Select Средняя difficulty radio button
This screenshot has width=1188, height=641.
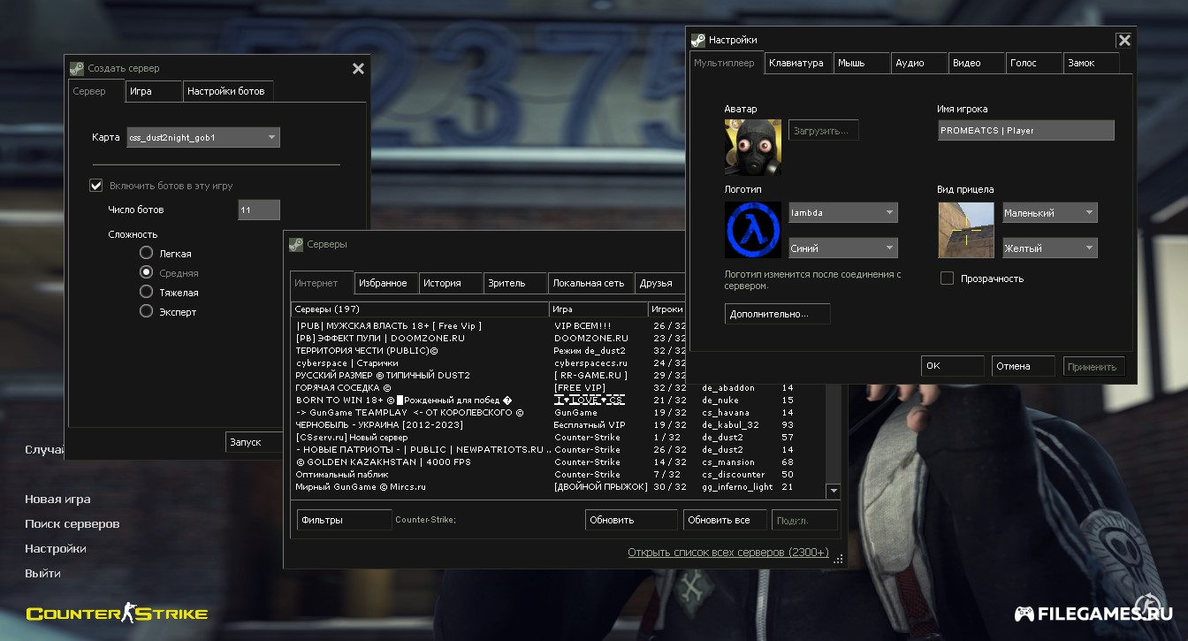[146, 273]
